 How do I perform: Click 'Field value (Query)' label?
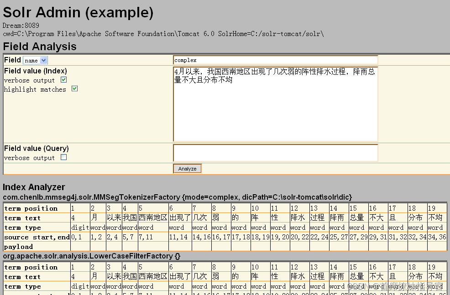(37, 148)
